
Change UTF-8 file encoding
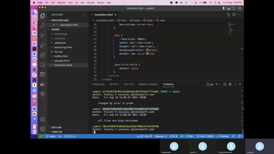(x=173, y=136)
